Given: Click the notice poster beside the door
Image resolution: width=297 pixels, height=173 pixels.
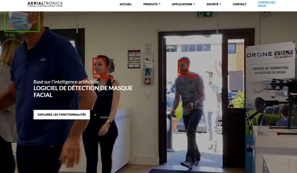Looking at the screenshot, I should pos(134,59).
